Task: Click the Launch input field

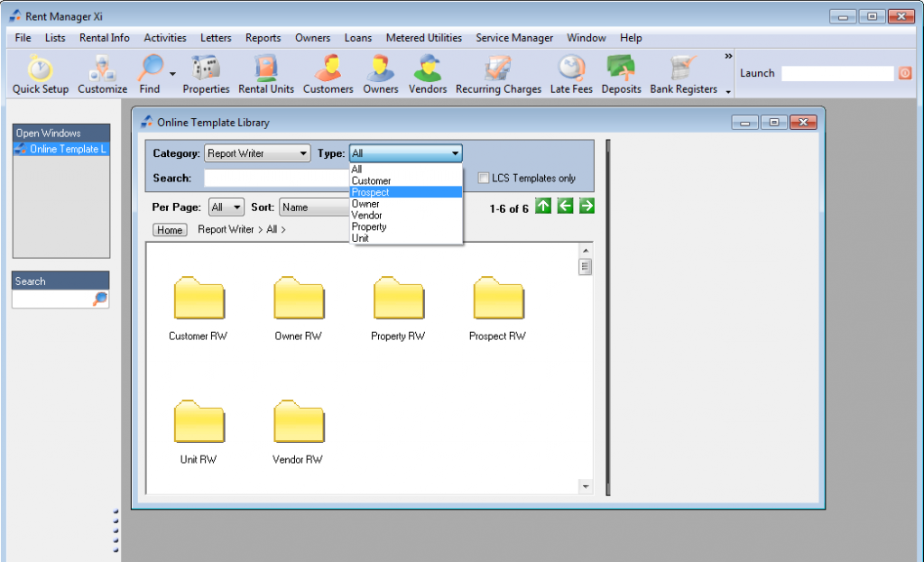Action: click(837, 73)
